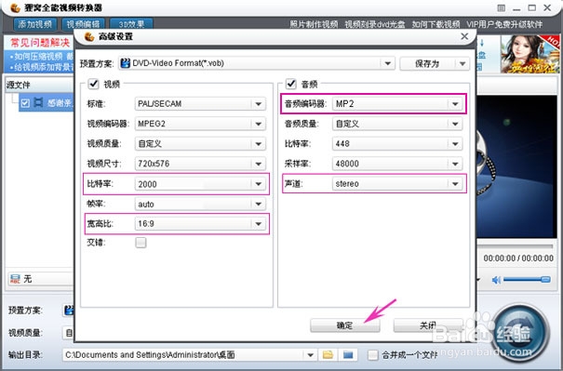Click the speaker volume icon
The width and height of the screenshot is (563, 371).
coord(496,280)
